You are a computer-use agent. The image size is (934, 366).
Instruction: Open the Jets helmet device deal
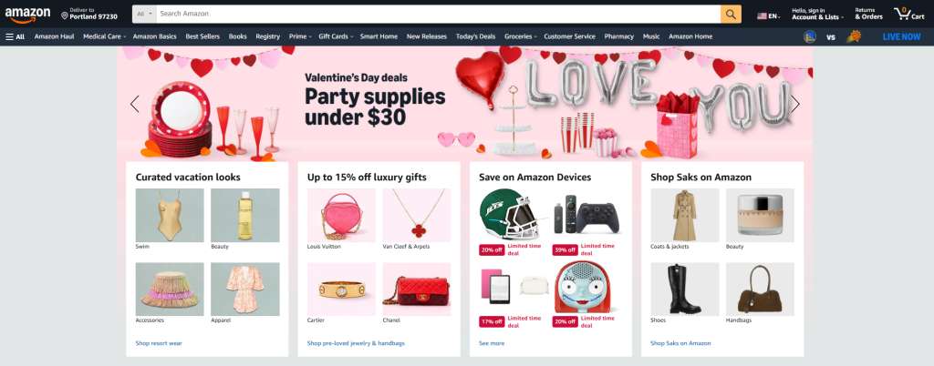pyautogui.click(x=511, y=214)
